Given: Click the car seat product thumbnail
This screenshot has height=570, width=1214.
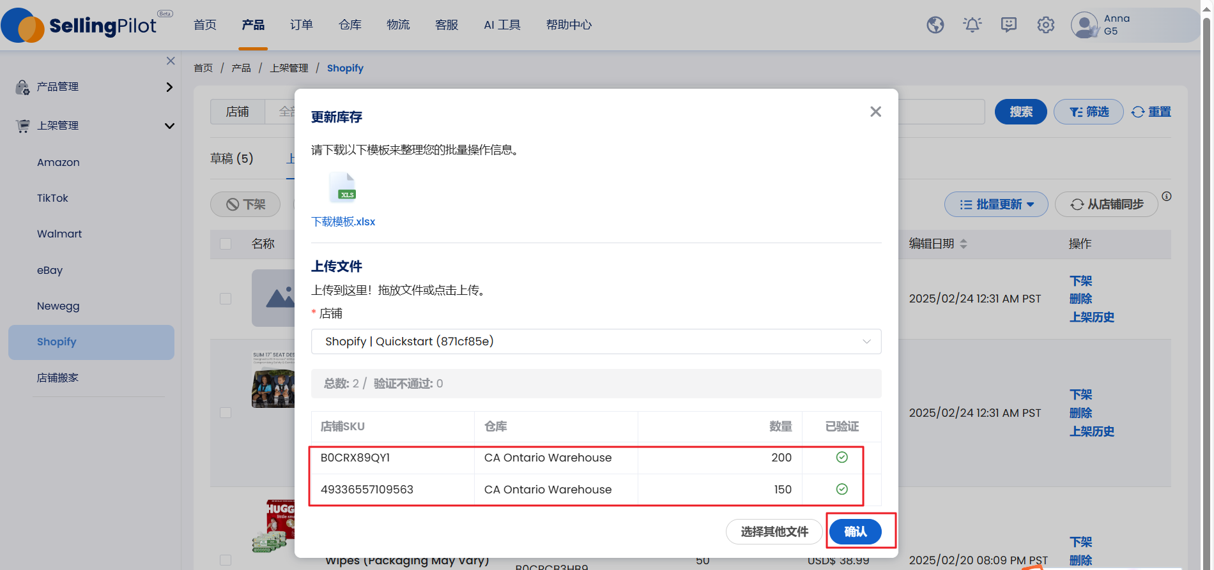Looking at the screenshot, I should tap(273, 379).
